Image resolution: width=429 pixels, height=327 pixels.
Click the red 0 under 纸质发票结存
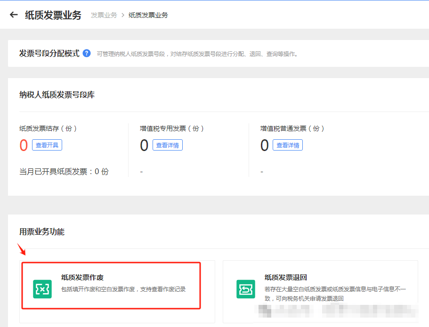coord(24,146)
